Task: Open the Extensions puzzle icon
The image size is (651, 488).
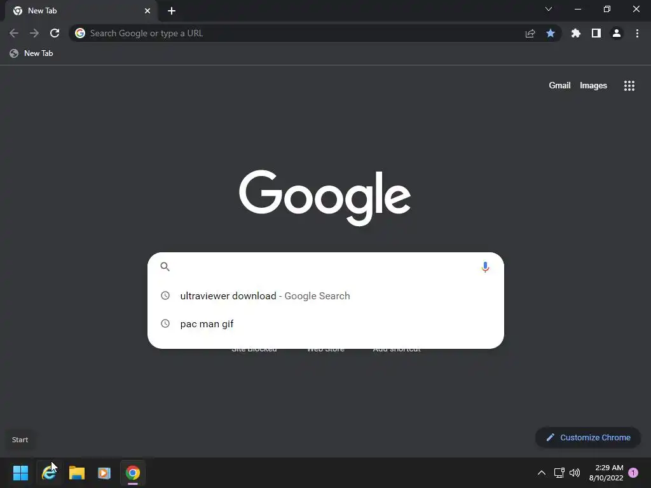Action: pyautogui.click(x=576, y=33)
